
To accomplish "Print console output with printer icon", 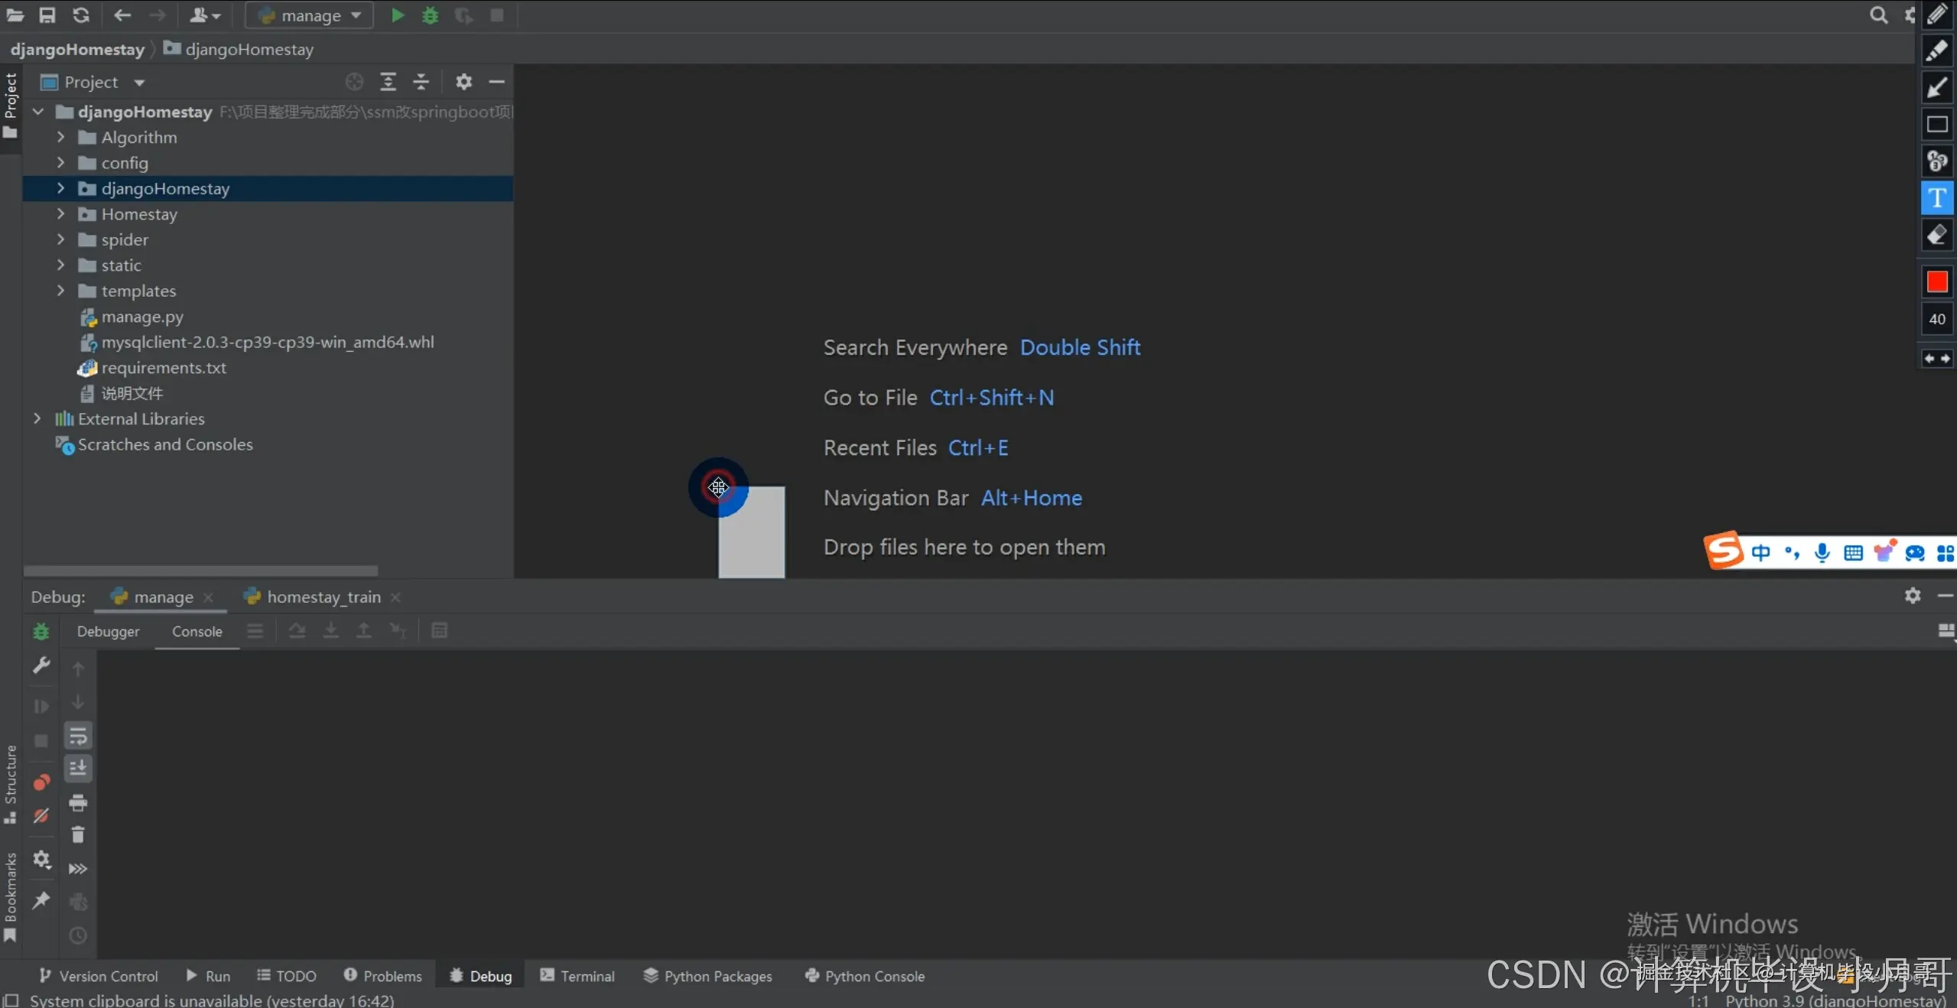I will pos(78,802).
